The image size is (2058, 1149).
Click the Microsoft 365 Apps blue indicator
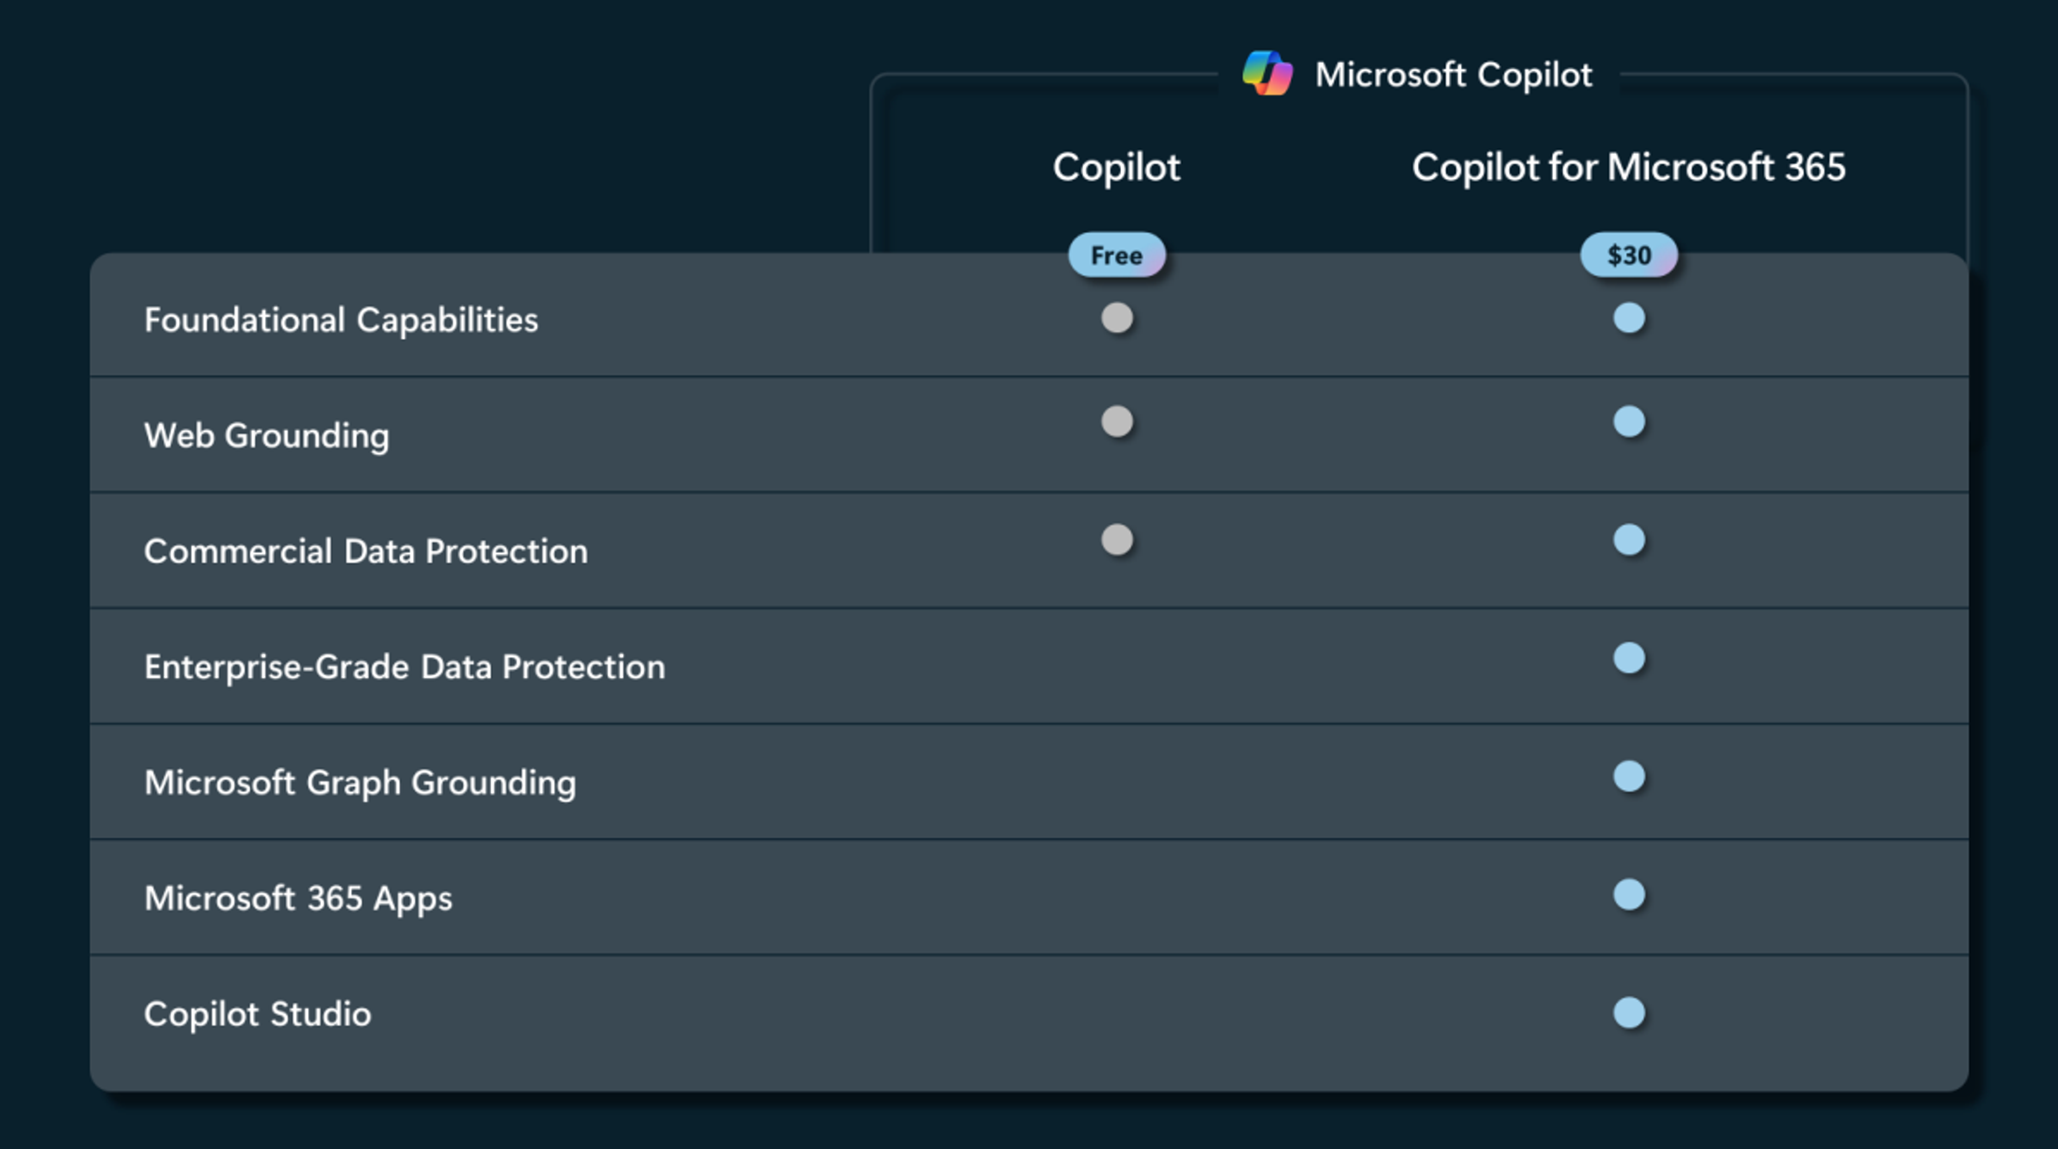click(x=1630, y=894)
